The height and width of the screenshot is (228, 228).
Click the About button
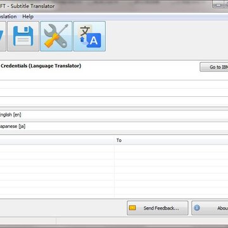click(210, 208)
